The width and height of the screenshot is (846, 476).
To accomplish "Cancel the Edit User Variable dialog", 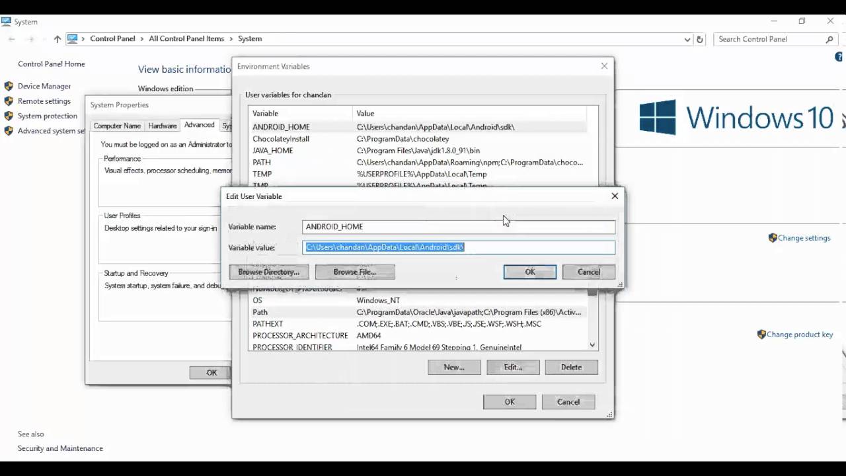I will click(x=589, y=272).
